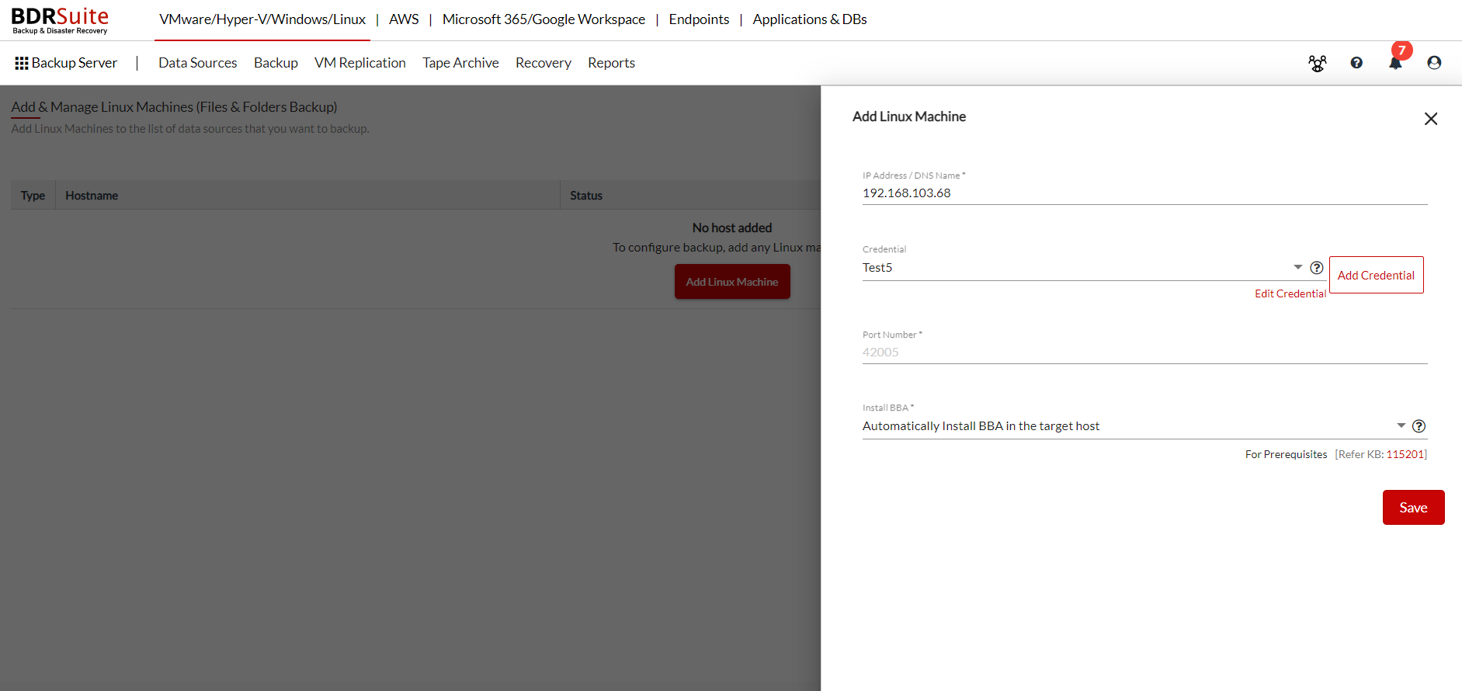Open the community users icon in header

tap(1318, 63)
